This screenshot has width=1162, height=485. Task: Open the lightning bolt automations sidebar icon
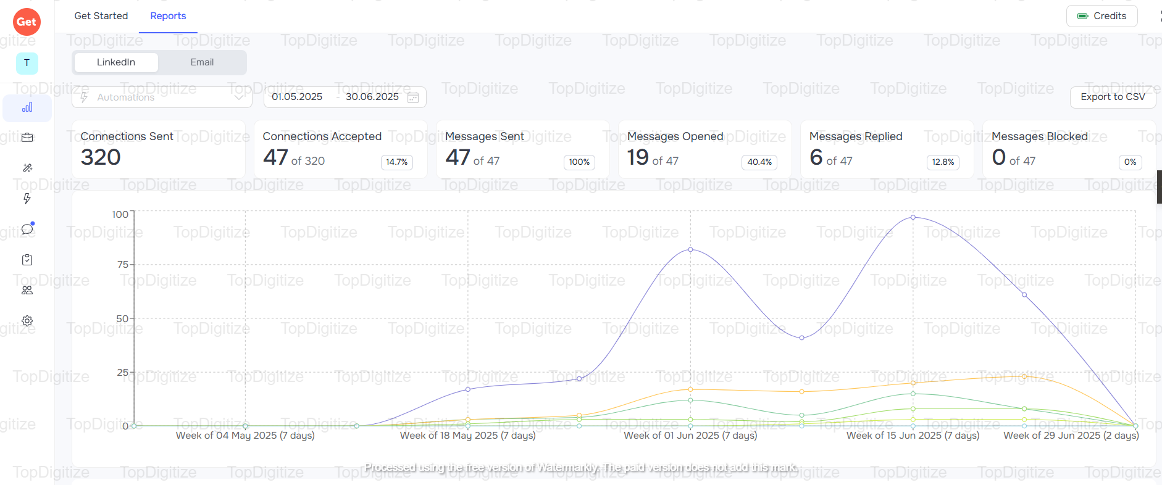click(27, 198)
